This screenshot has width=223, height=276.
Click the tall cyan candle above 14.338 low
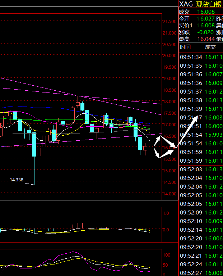coord(34,144)
